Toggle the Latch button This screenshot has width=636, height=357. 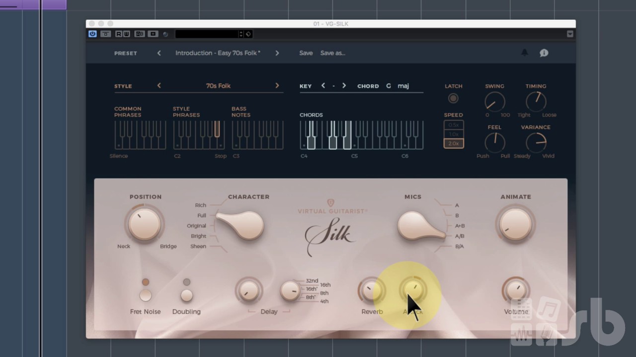tap(453, 98)
